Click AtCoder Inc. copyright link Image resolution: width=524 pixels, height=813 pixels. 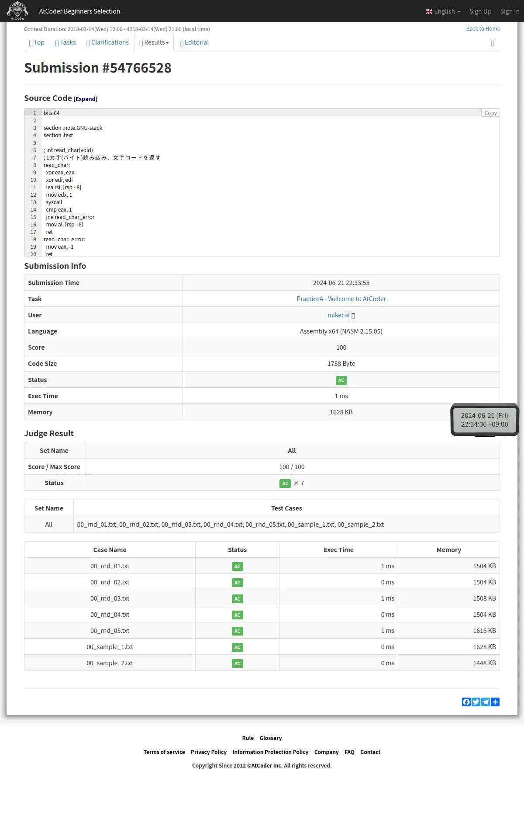pyautogui.click(x=267, y=766)
